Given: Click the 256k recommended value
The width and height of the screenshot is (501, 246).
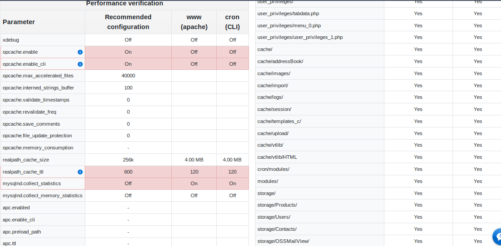Looking at the screenshot, I should click(x=128, y=160).
